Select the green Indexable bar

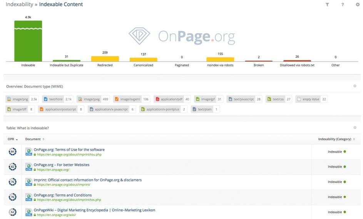click(28, 41)
